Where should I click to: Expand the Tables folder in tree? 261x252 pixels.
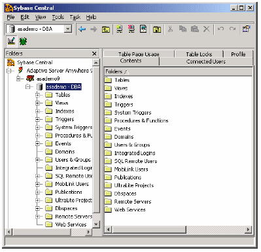(37, 95)
